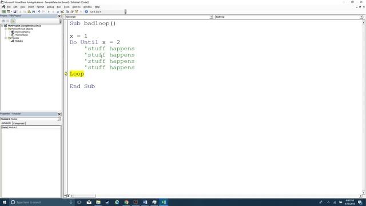366x206 pixels.
Task: Click the Paste toolbar icon
Action: tap(29, 11)
